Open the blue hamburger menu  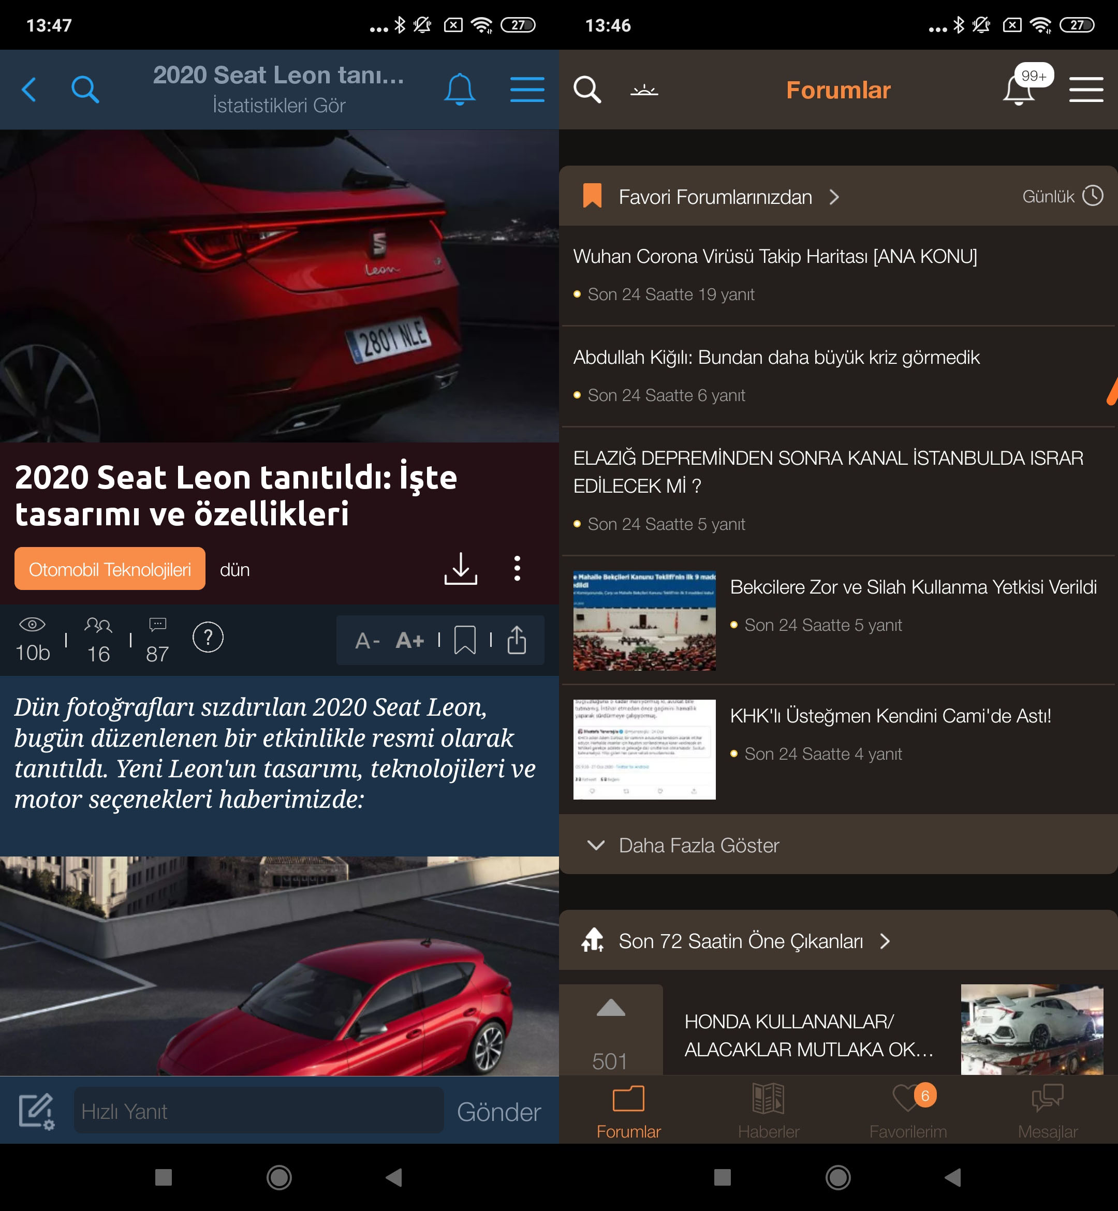[x=527, y=90]
